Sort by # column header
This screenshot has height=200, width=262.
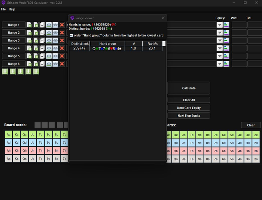pyautogui.click(x=134, y=44)
